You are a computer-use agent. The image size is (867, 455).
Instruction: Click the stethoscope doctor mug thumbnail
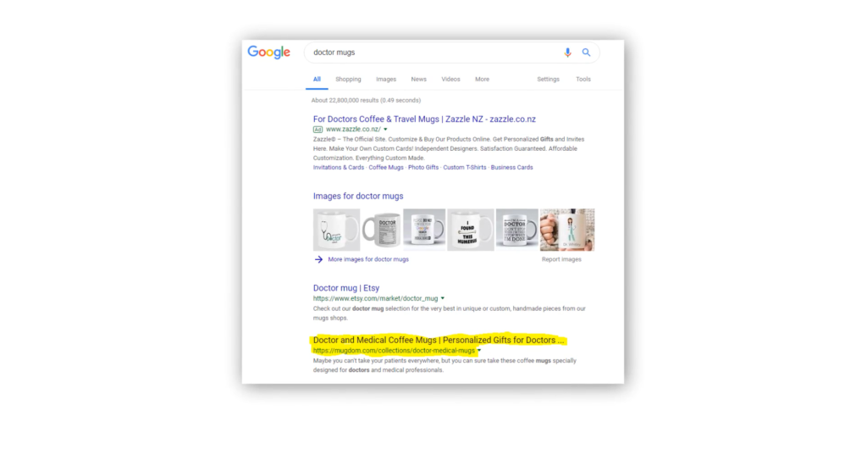pos(336,230)
